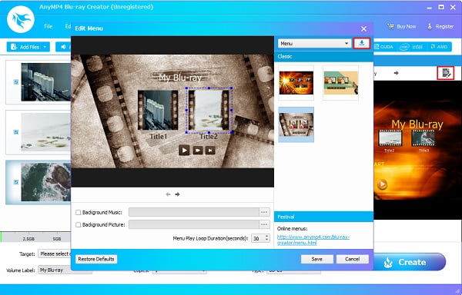The height and width of the screenshot is (295, 462).
Task: Go to next menu page arrow
Action: [177, 194]
